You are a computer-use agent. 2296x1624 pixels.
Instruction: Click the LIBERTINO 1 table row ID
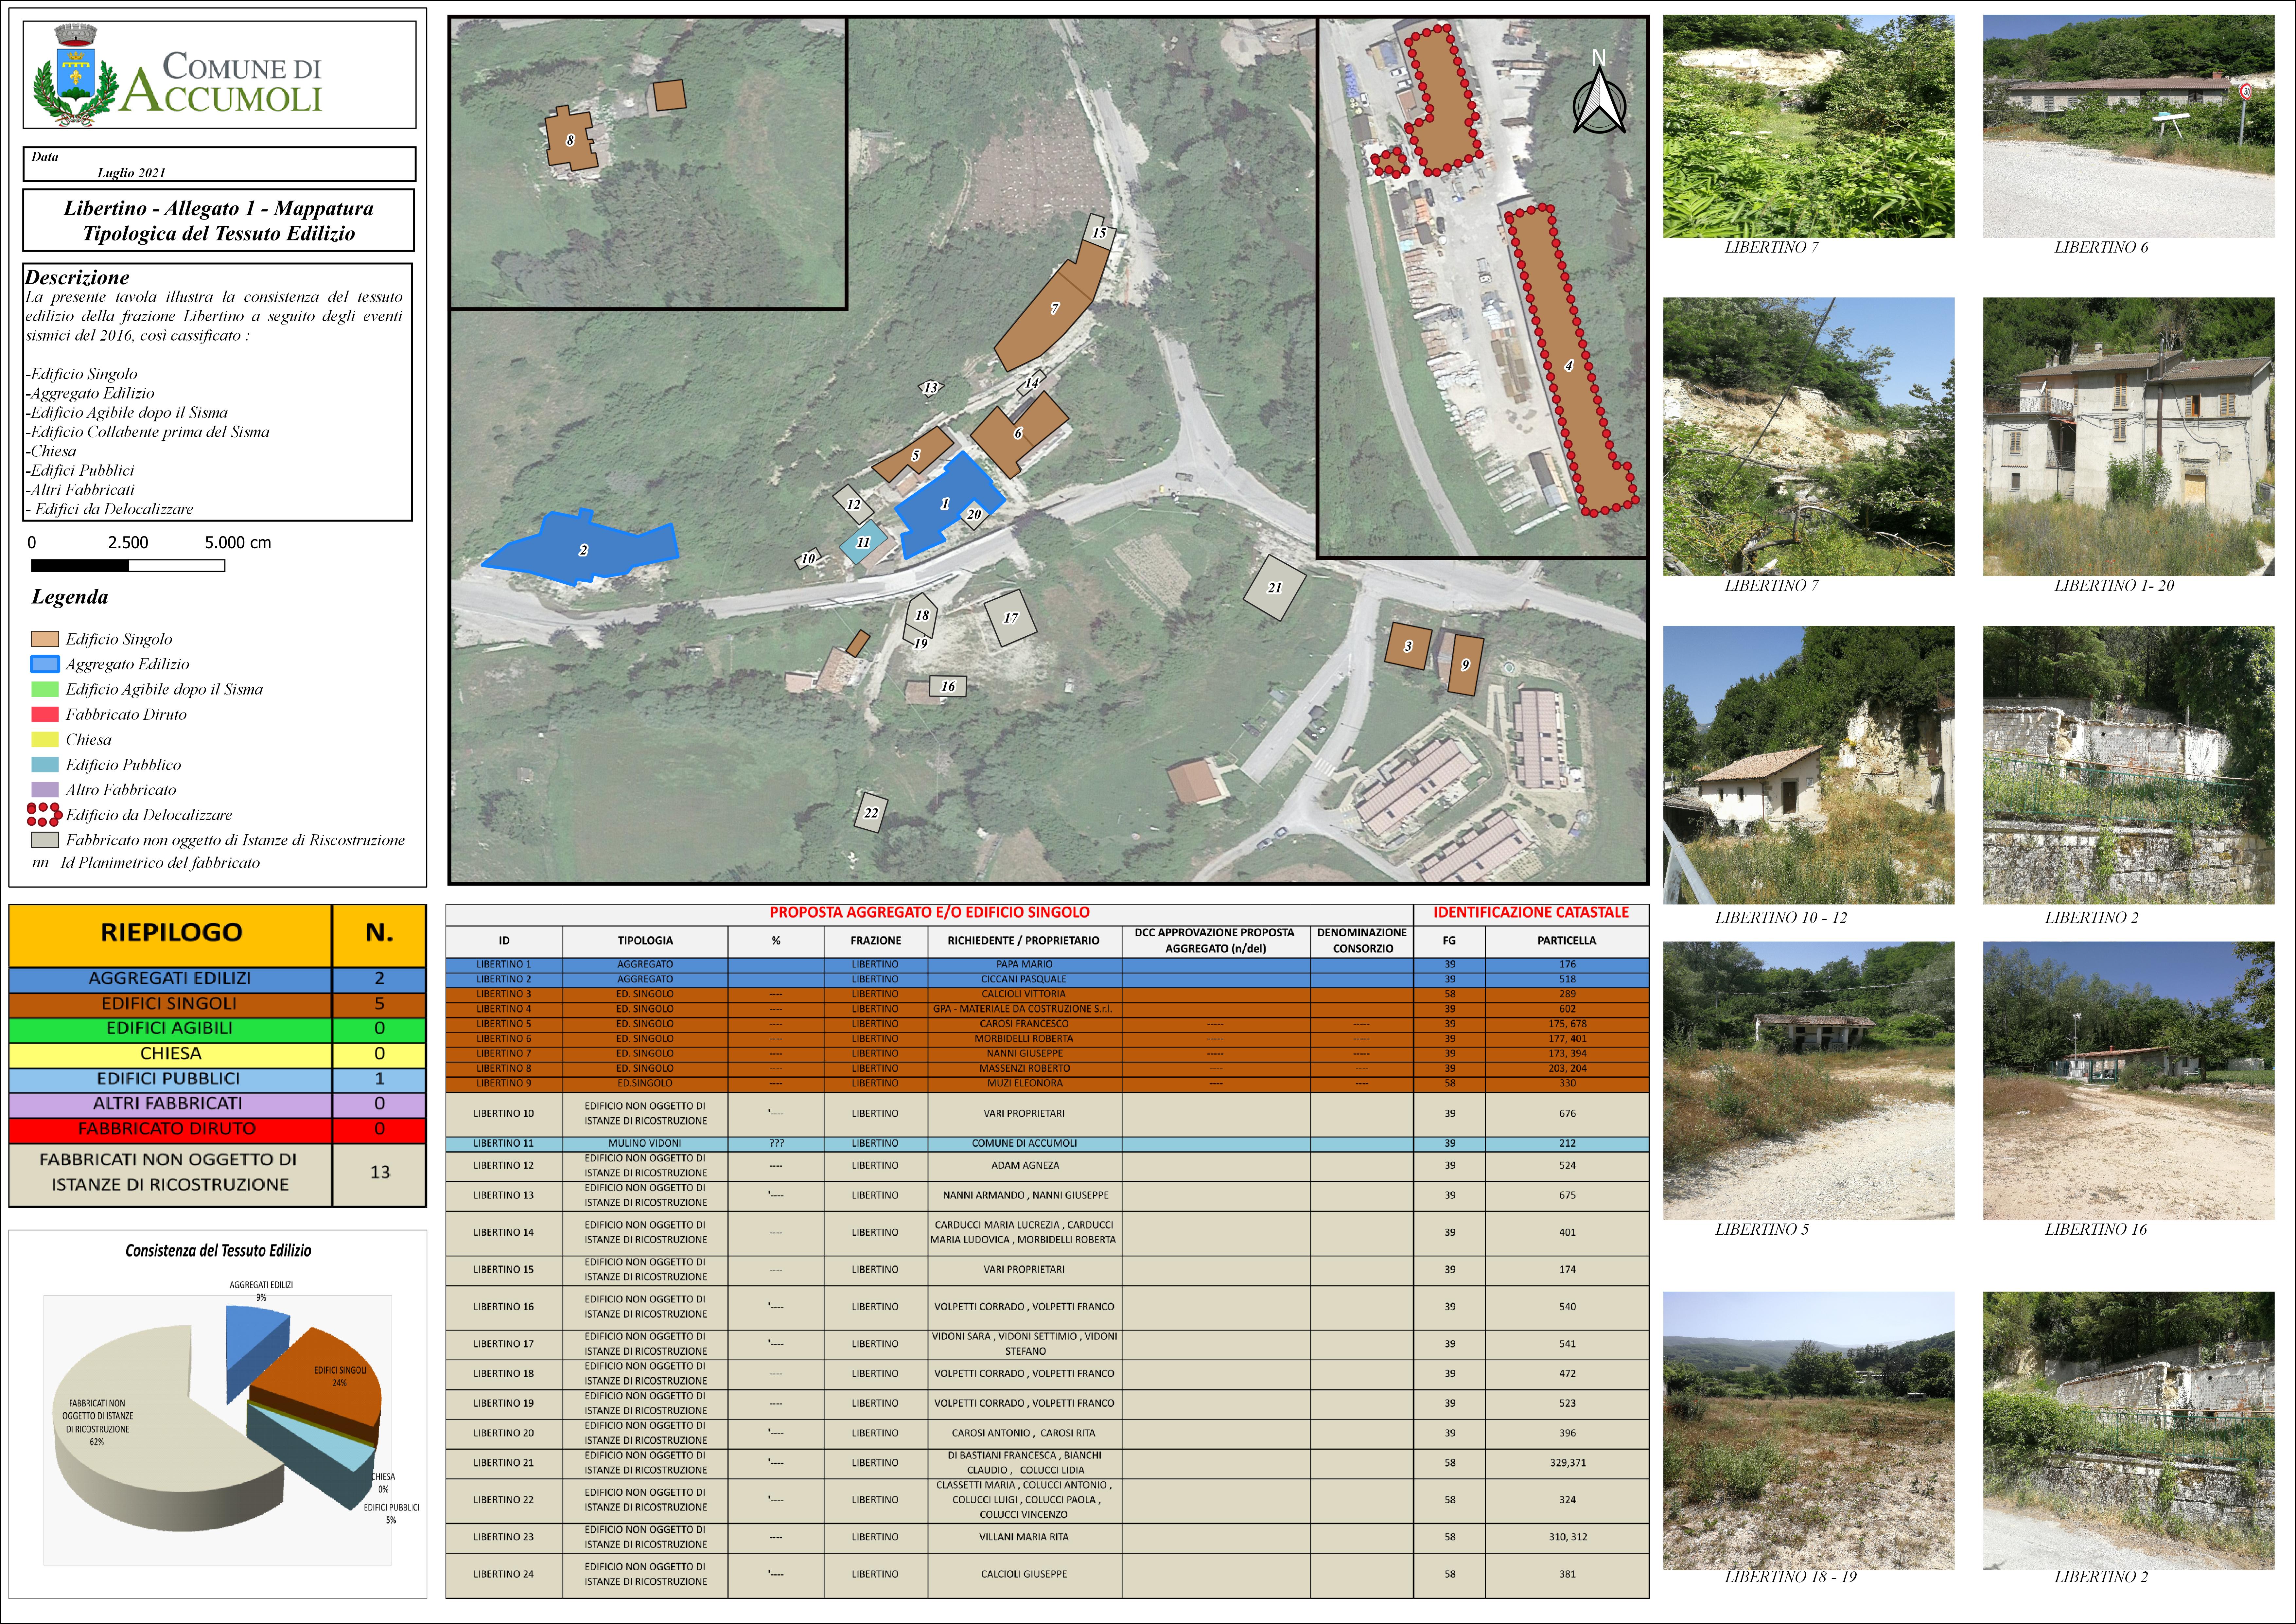tap(504, 965)
